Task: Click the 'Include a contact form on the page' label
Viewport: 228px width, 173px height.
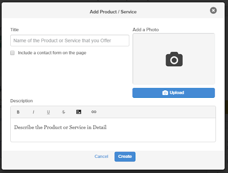Action: 52,53
